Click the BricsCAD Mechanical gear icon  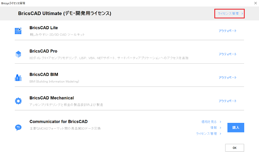[18, 101]
